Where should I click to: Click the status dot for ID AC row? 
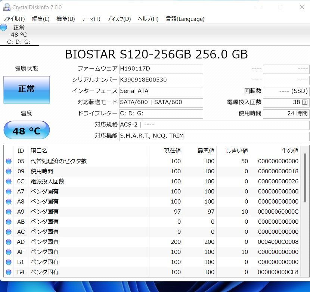point(9,232)
